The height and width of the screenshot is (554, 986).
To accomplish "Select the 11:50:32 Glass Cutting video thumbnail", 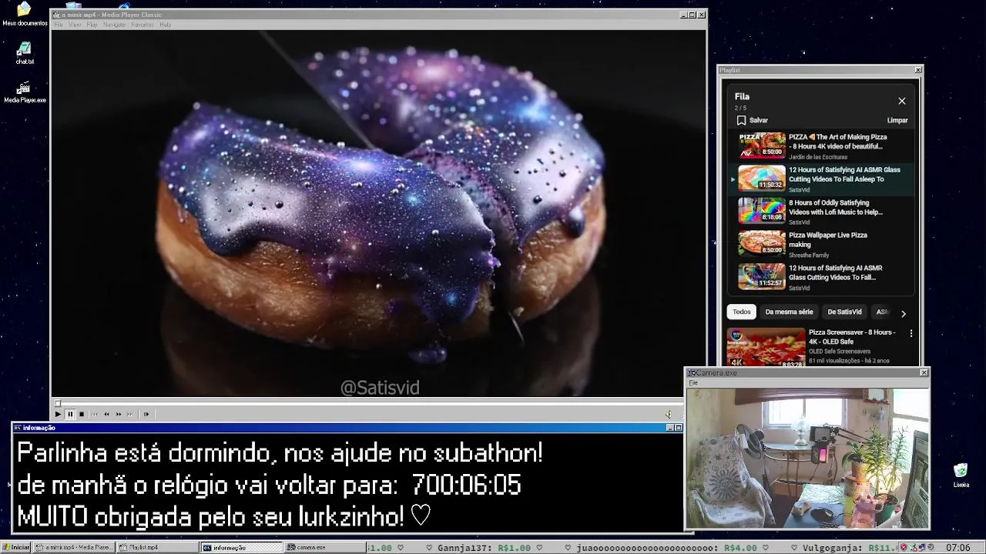I will pyautogui.click(x=762, y=178).
